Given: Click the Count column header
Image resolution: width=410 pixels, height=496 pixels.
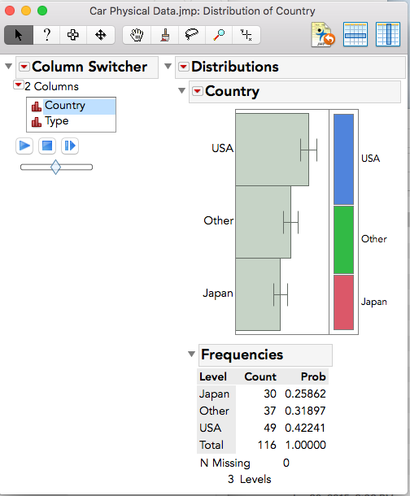Looking at the screenshot, I should 260,376.
